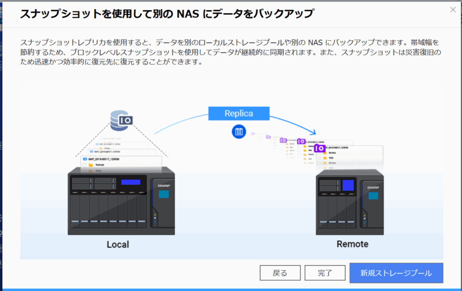Click the blue LCD display on Local NAS

(130, 182)
